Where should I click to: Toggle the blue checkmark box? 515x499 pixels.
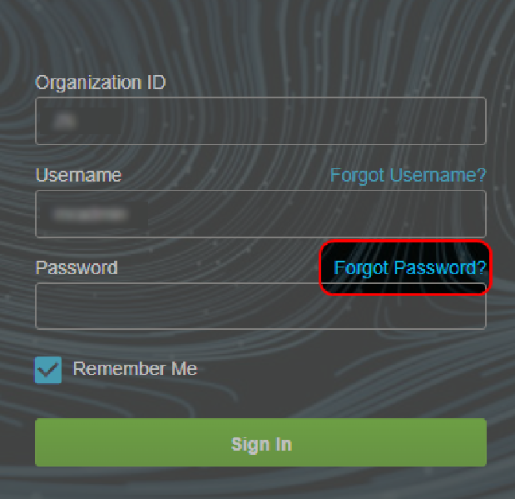click(48, 370)
